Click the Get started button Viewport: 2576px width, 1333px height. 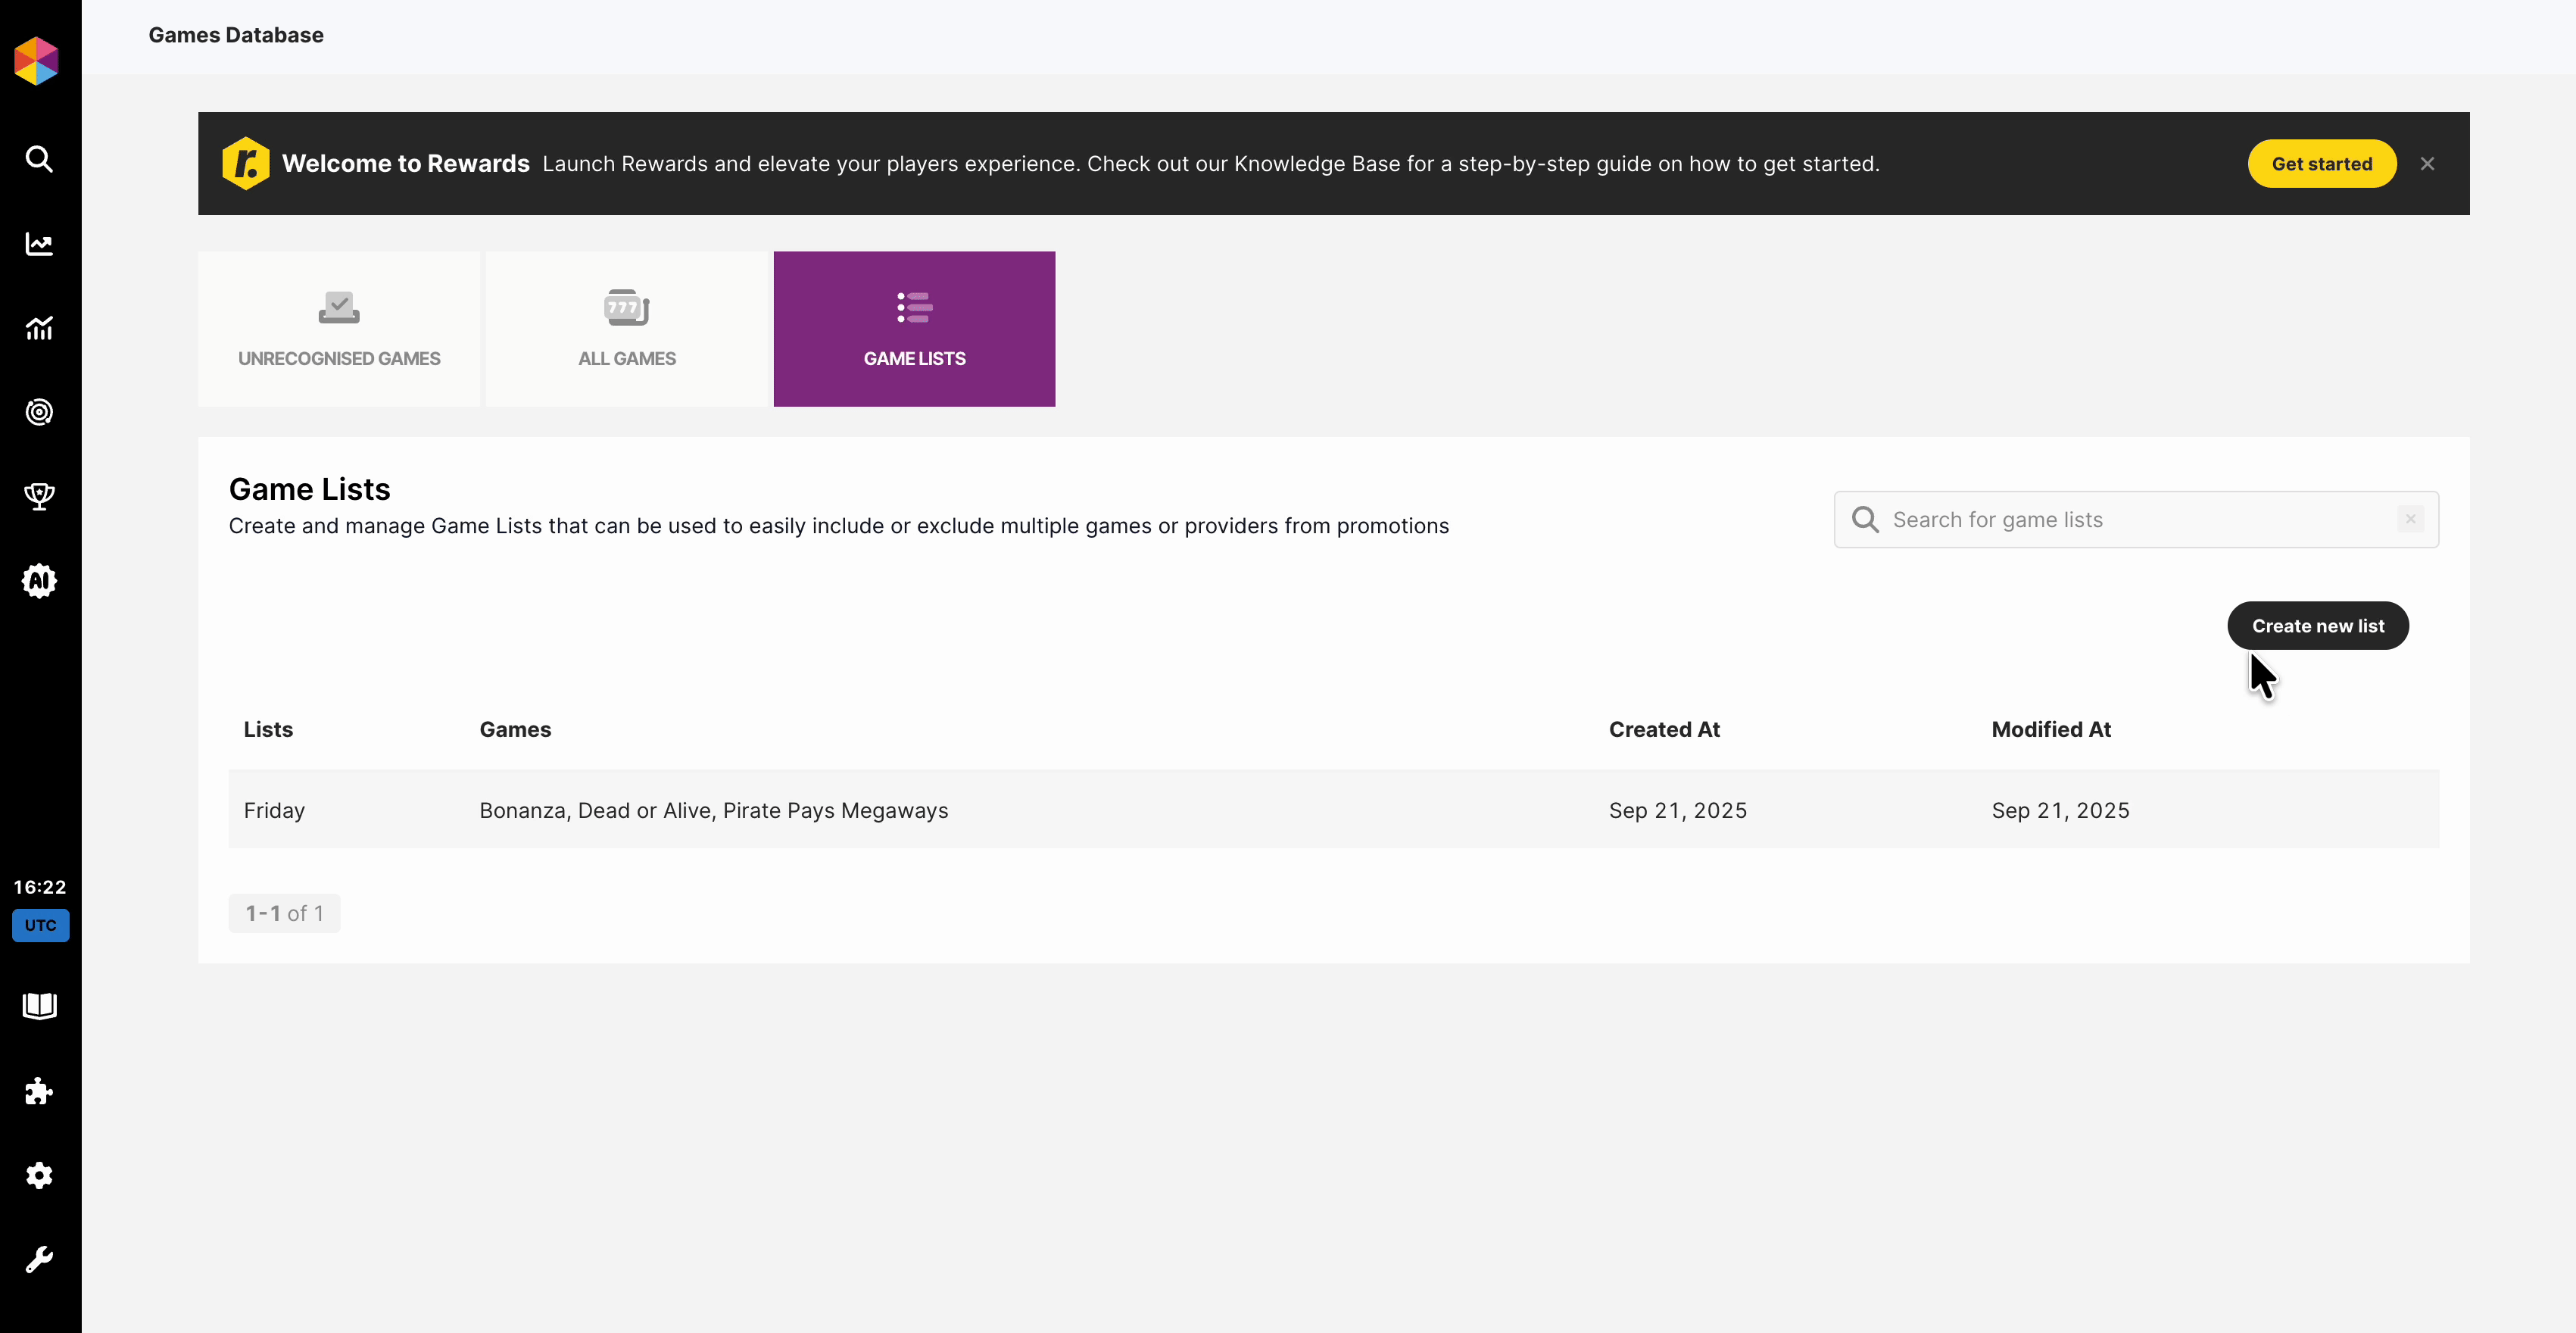[2321, 164]
